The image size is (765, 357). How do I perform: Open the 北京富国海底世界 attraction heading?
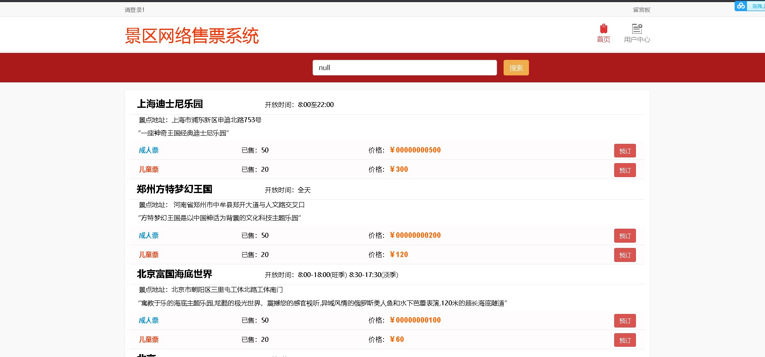pyautogui.click(x=175, y=274)
